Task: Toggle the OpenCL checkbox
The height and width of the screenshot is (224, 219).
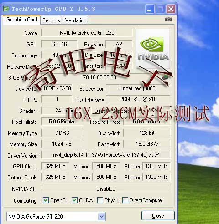Action: pos(46,200)
